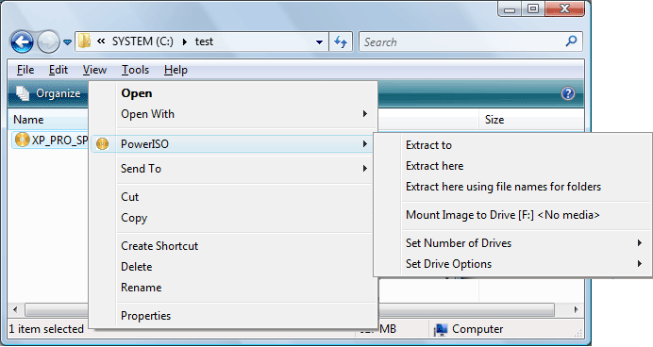Click the Forward navigation arrow button

(x=48, y=41)
